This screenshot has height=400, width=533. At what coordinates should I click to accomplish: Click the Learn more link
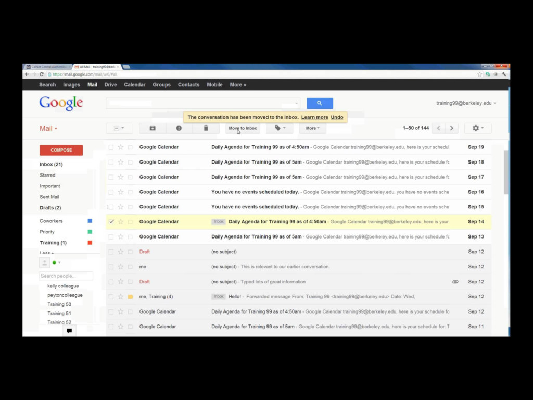coord(315,117)
